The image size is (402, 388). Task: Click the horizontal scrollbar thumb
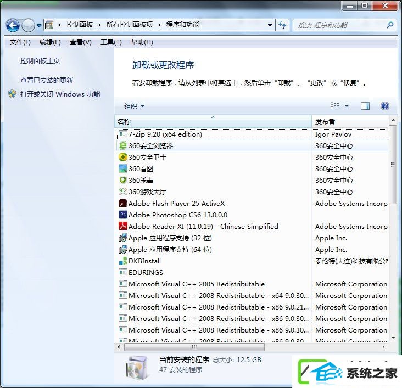pyautogui.click(x=194, y=347)
